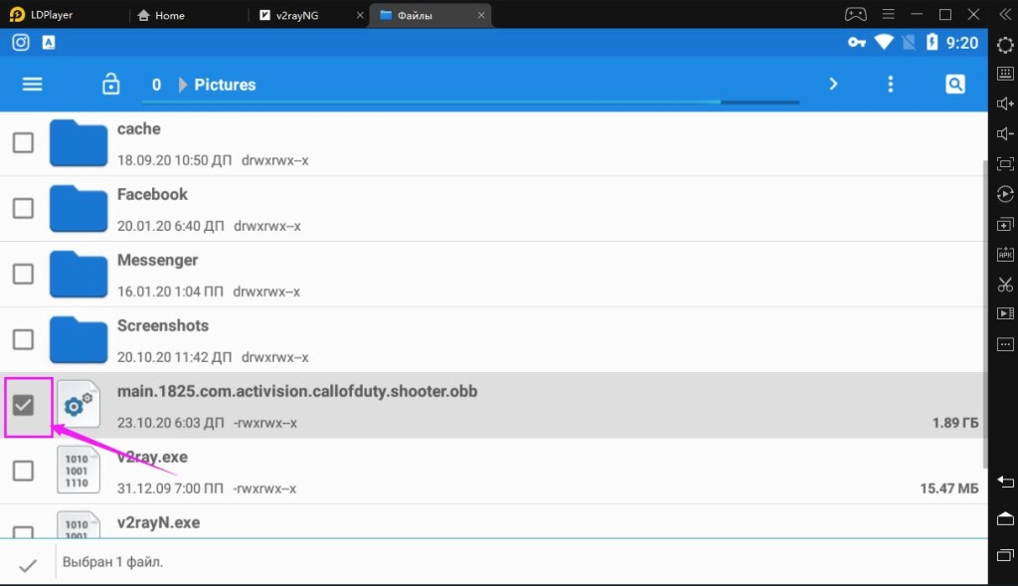Click the lock icon in the toolbar

110,85
